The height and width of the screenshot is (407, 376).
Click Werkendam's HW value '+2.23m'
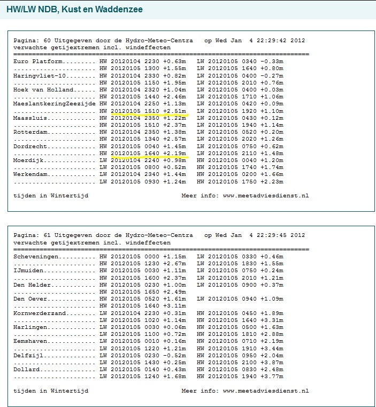point(272,181)
